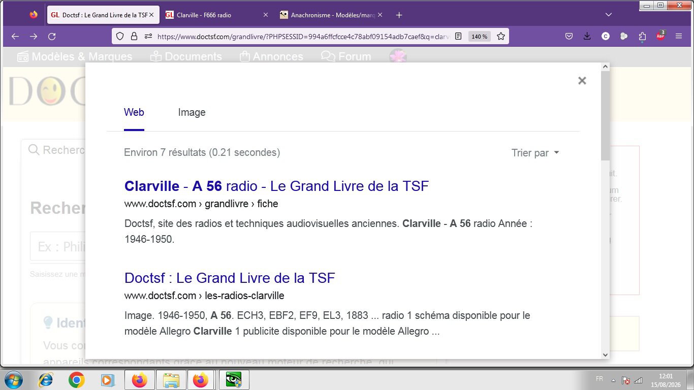Screen dimensions: 694x390
Task: Open a new browser tab
Action: pos(399,15)
